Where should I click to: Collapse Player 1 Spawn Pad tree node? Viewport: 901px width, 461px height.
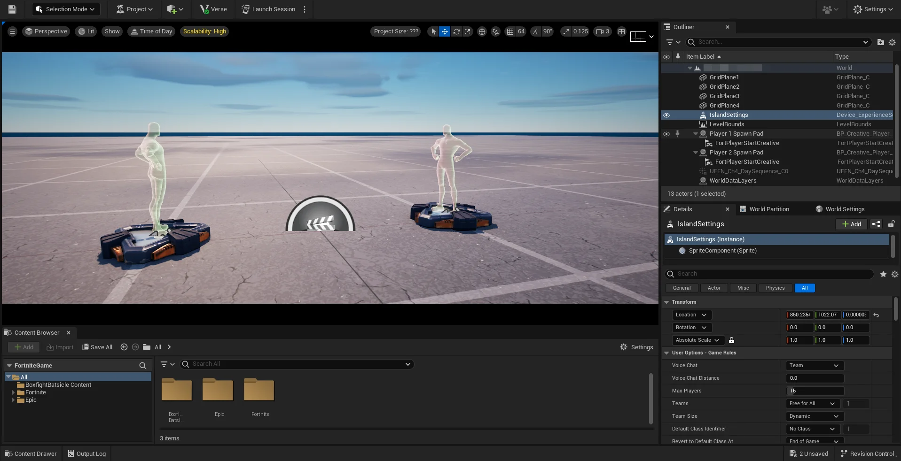click(x=696, y=134)
